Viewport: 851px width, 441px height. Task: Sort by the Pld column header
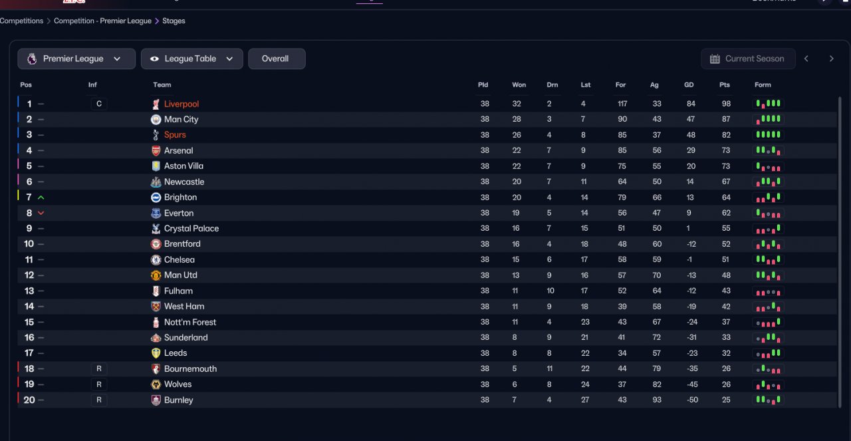point(483,84)
